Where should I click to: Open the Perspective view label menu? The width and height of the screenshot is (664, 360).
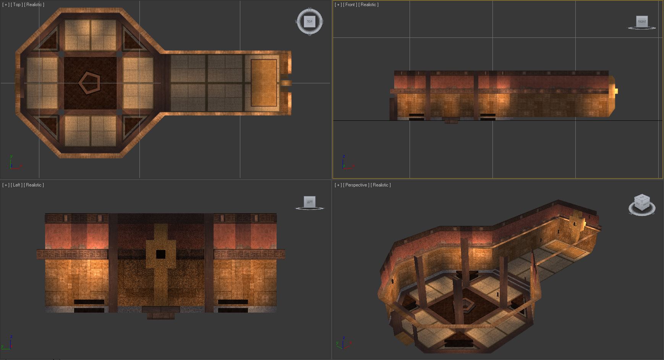(x=356, y=185)
